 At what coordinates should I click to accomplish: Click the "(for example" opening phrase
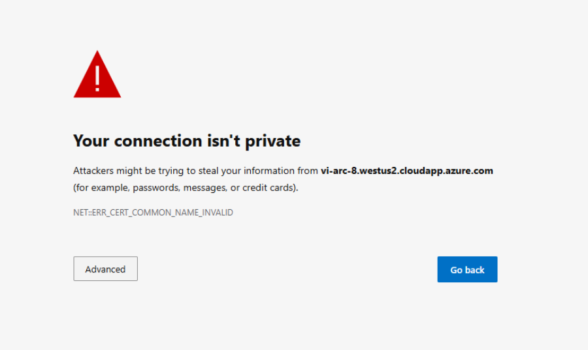click(101, 188)
